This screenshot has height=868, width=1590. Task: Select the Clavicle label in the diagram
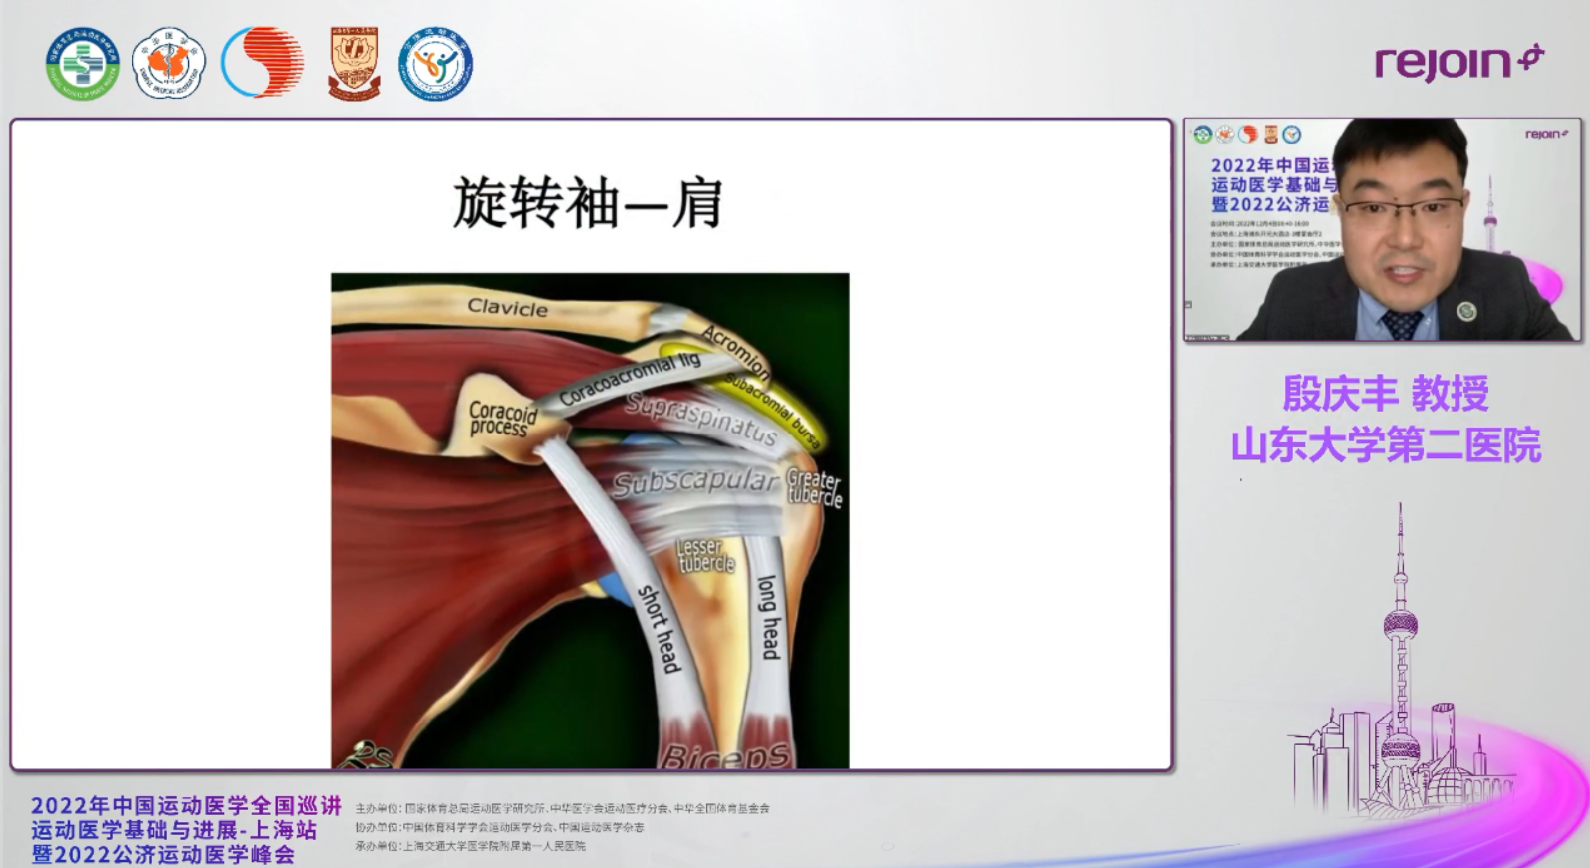click(507, 308)
